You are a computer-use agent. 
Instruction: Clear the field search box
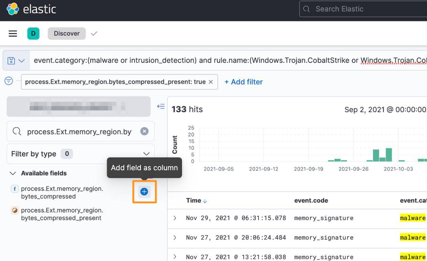pyautogui.click(x=144, y=131)
